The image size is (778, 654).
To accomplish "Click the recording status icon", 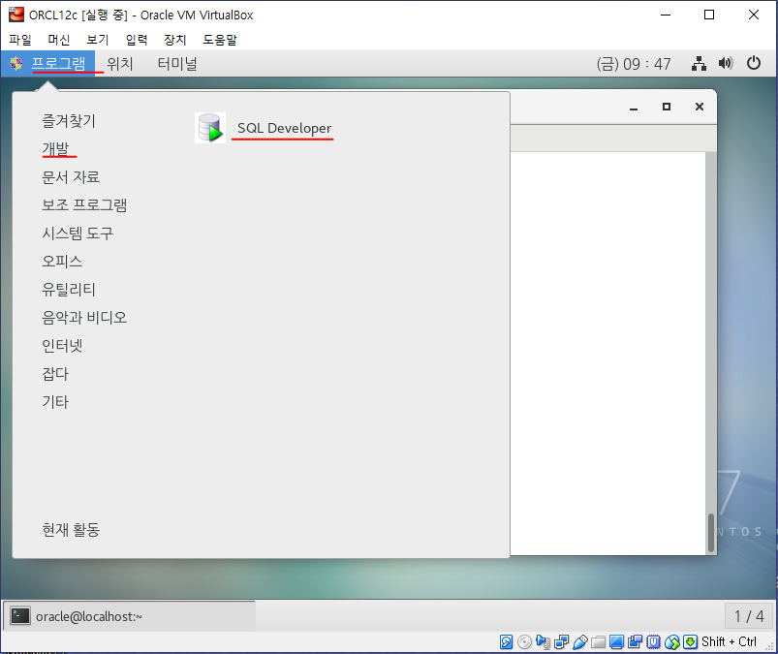I will pyautogui.click(x=636, y=642).
